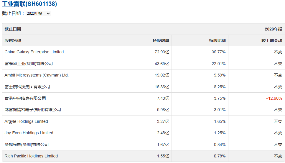This screenshot has height=163, width=285.
Task: Select Argyle Holdings Limited in the table
Action: pos(26,121)
